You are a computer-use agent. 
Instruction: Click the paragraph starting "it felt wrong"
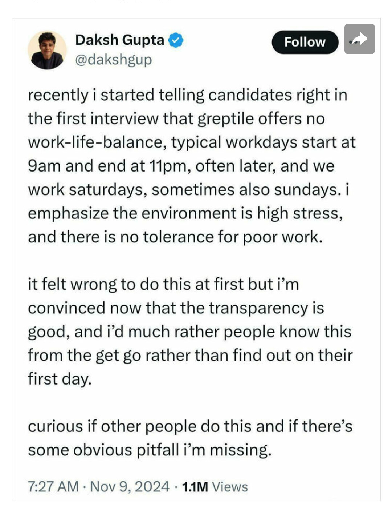[189, 332]
